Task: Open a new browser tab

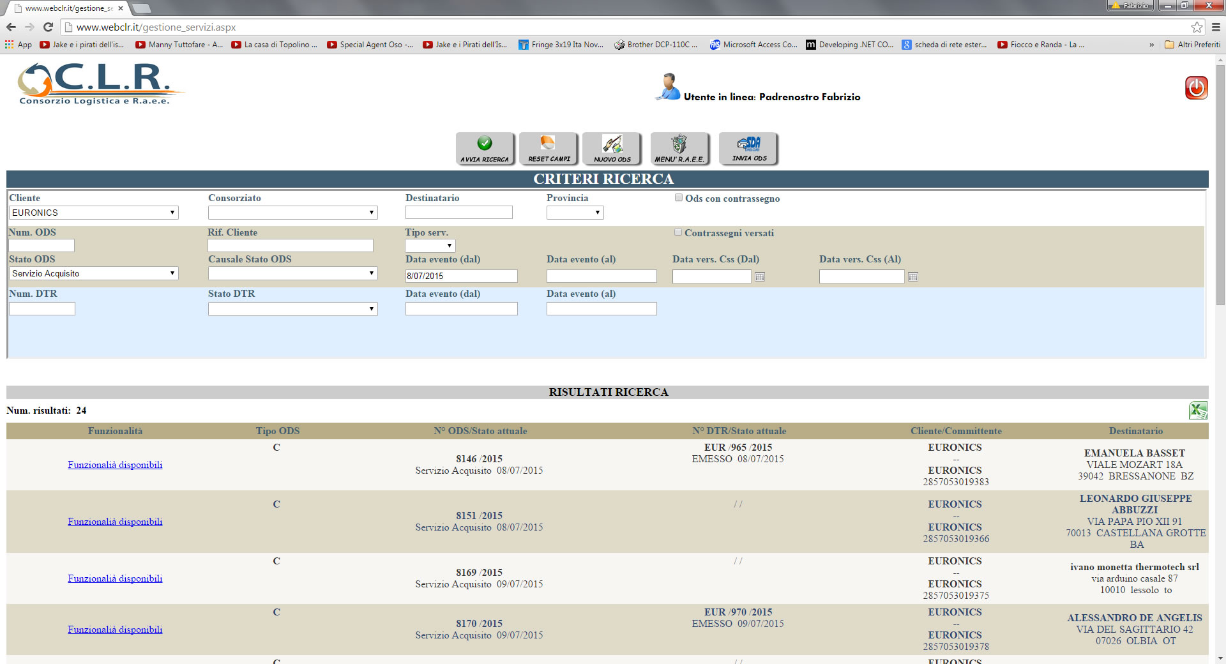Action: pos(141,8)
